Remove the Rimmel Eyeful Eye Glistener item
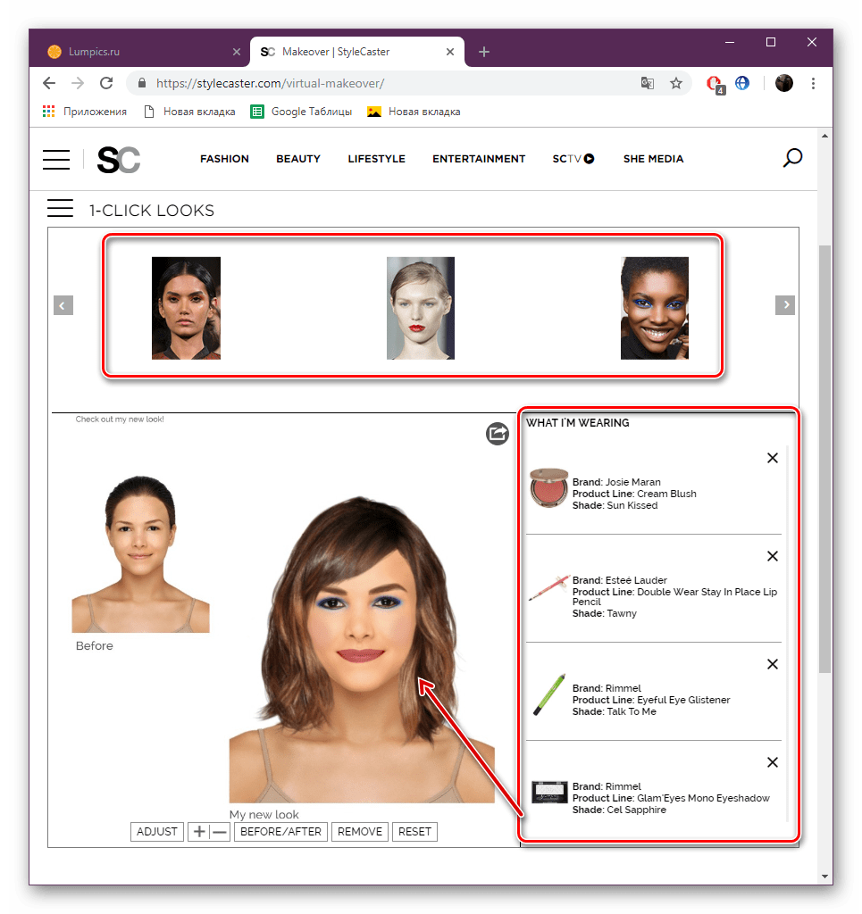Screen dimensions: 862x914 [772, 664]
